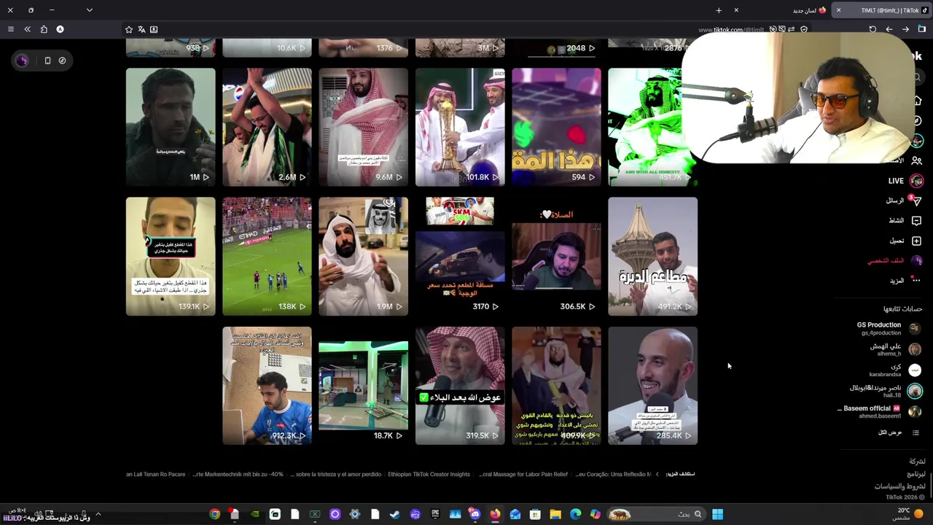Click the friends people icon in sidebar

coord(916,160)
